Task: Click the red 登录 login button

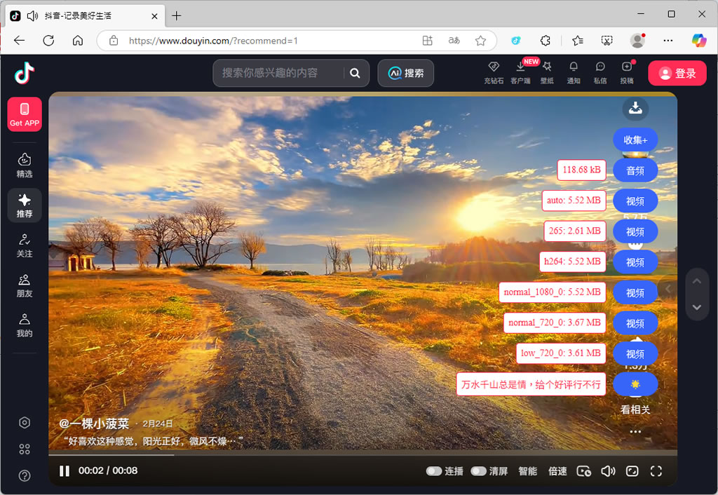Action: [677, 73]
